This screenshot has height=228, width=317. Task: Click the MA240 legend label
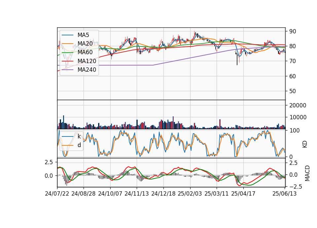(87, 70)
